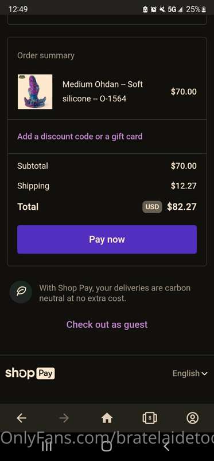214x461 pixels.
Task: Expand the English language dropdown
Action: tap(190, 373)
